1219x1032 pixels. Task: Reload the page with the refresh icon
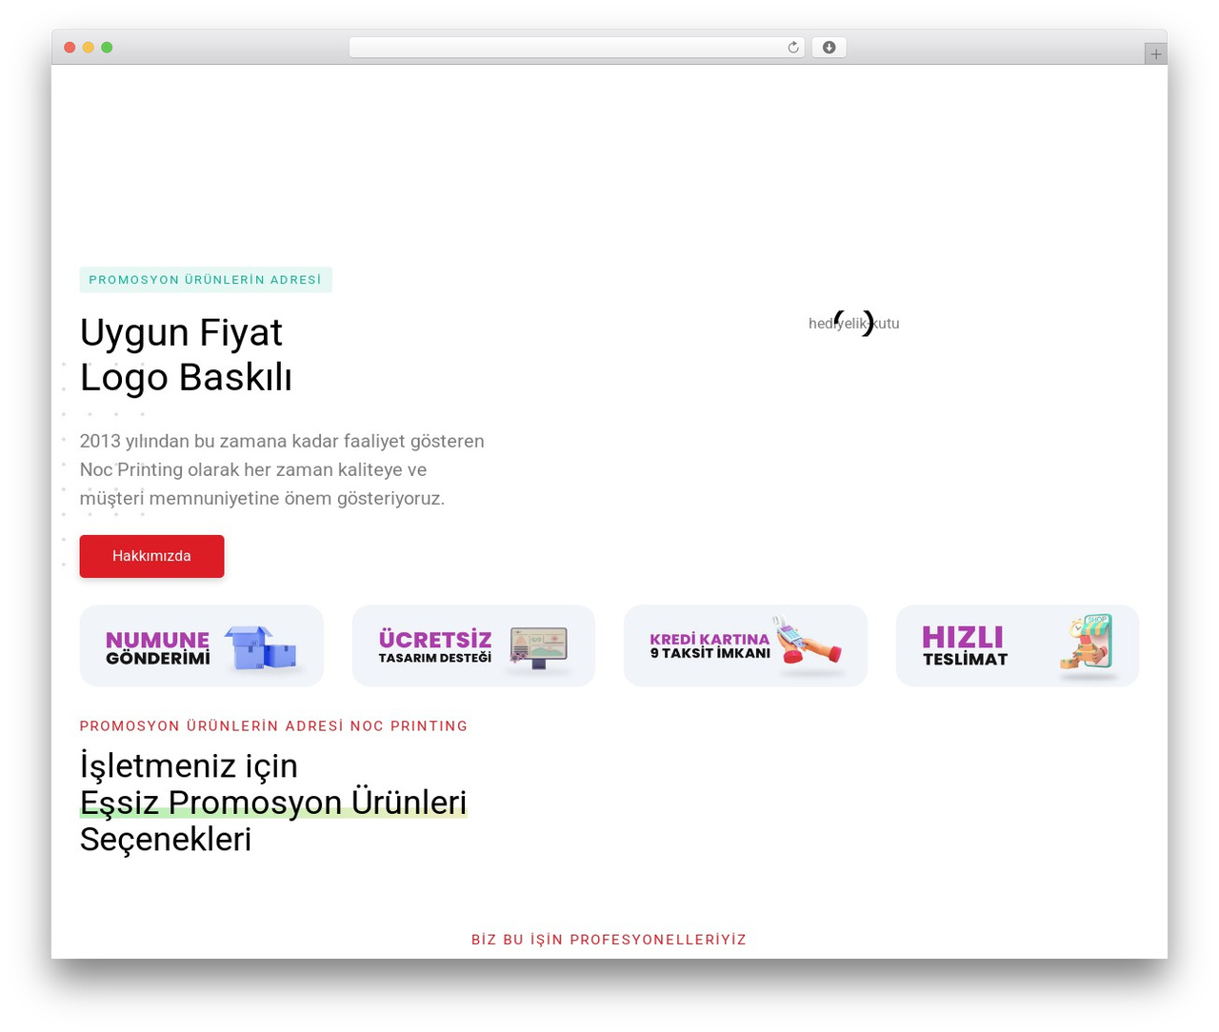coord(792,48)
